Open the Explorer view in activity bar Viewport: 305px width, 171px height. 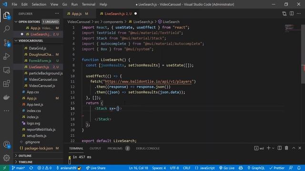6,16
